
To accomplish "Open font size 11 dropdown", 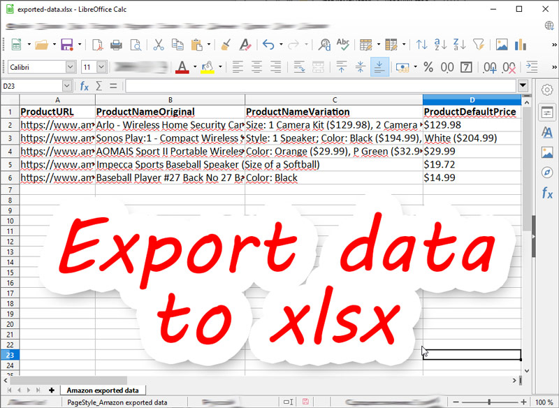I will [101, 67].
